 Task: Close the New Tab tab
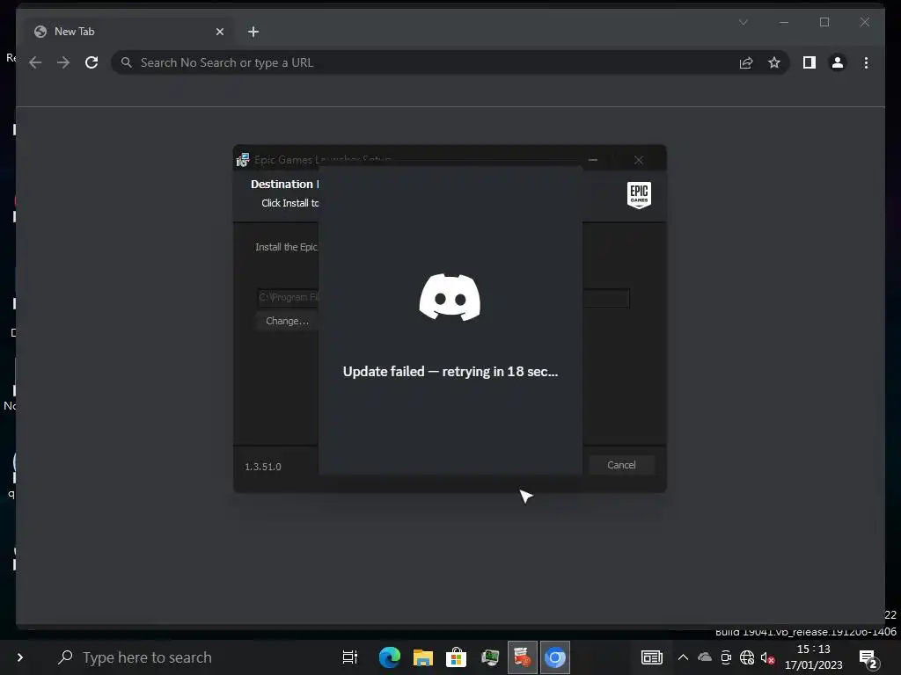[219, 32]
